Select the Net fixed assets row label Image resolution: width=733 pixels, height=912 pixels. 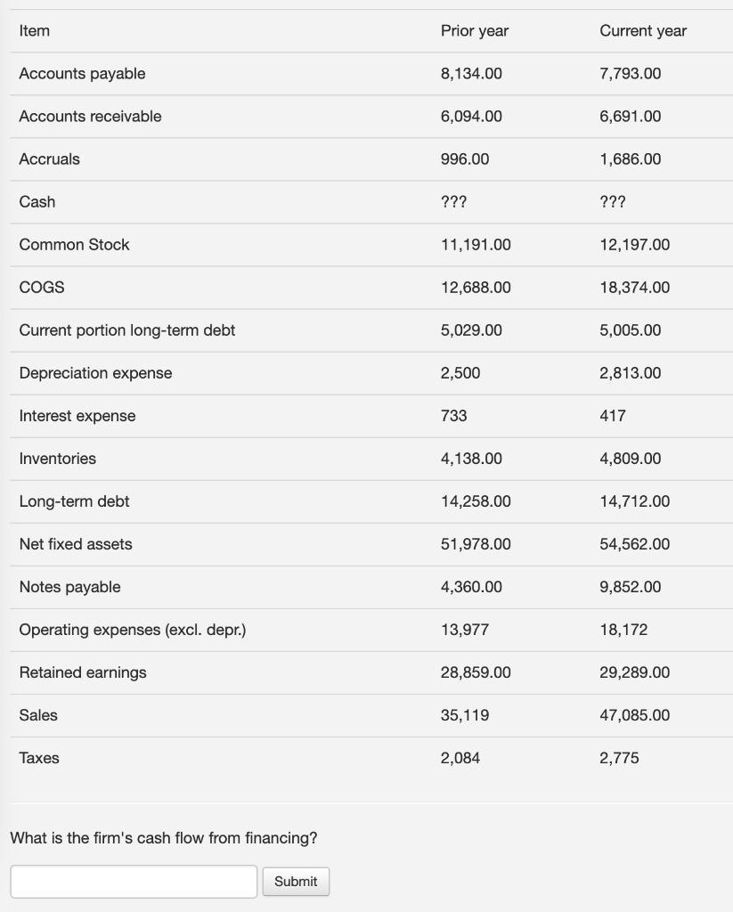click(76, 544)
